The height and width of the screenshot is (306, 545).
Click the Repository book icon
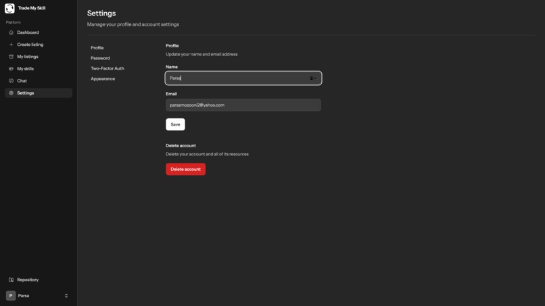(x=11, y=280)
